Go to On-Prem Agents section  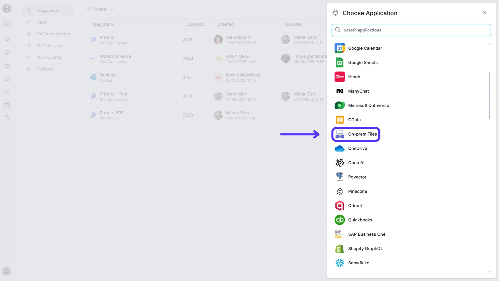pyautogui.click(x=48, y=34)
